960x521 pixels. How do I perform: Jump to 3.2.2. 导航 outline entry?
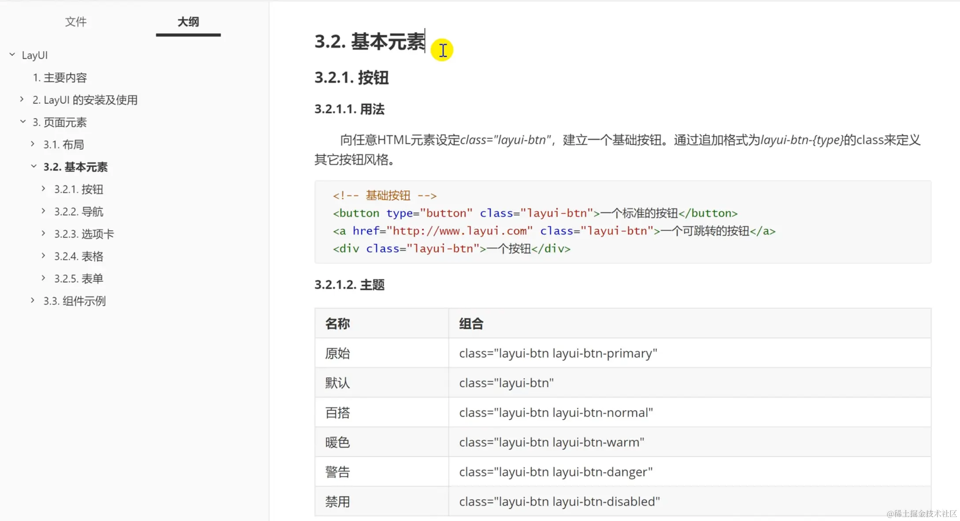point(79,212)
